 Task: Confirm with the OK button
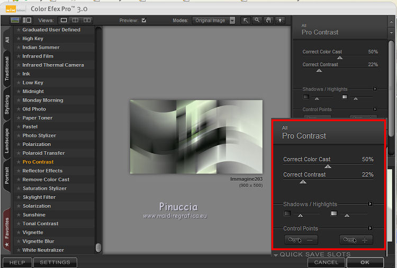pyautogui.click(x=365, y=262)
